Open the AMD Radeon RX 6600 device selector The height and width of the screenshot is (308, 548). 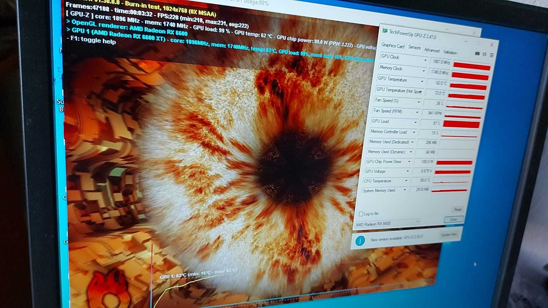[x=387, y=223]
